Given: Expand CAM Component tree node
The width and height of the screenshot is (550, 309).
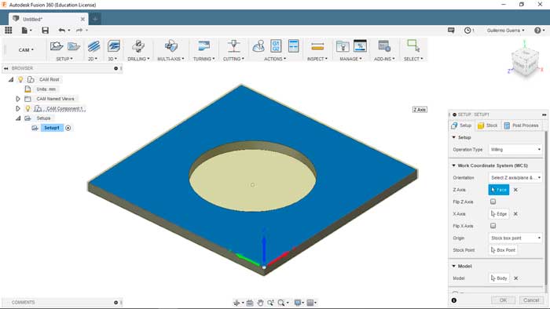Looking at the screenshot, I should click(18, 108).
